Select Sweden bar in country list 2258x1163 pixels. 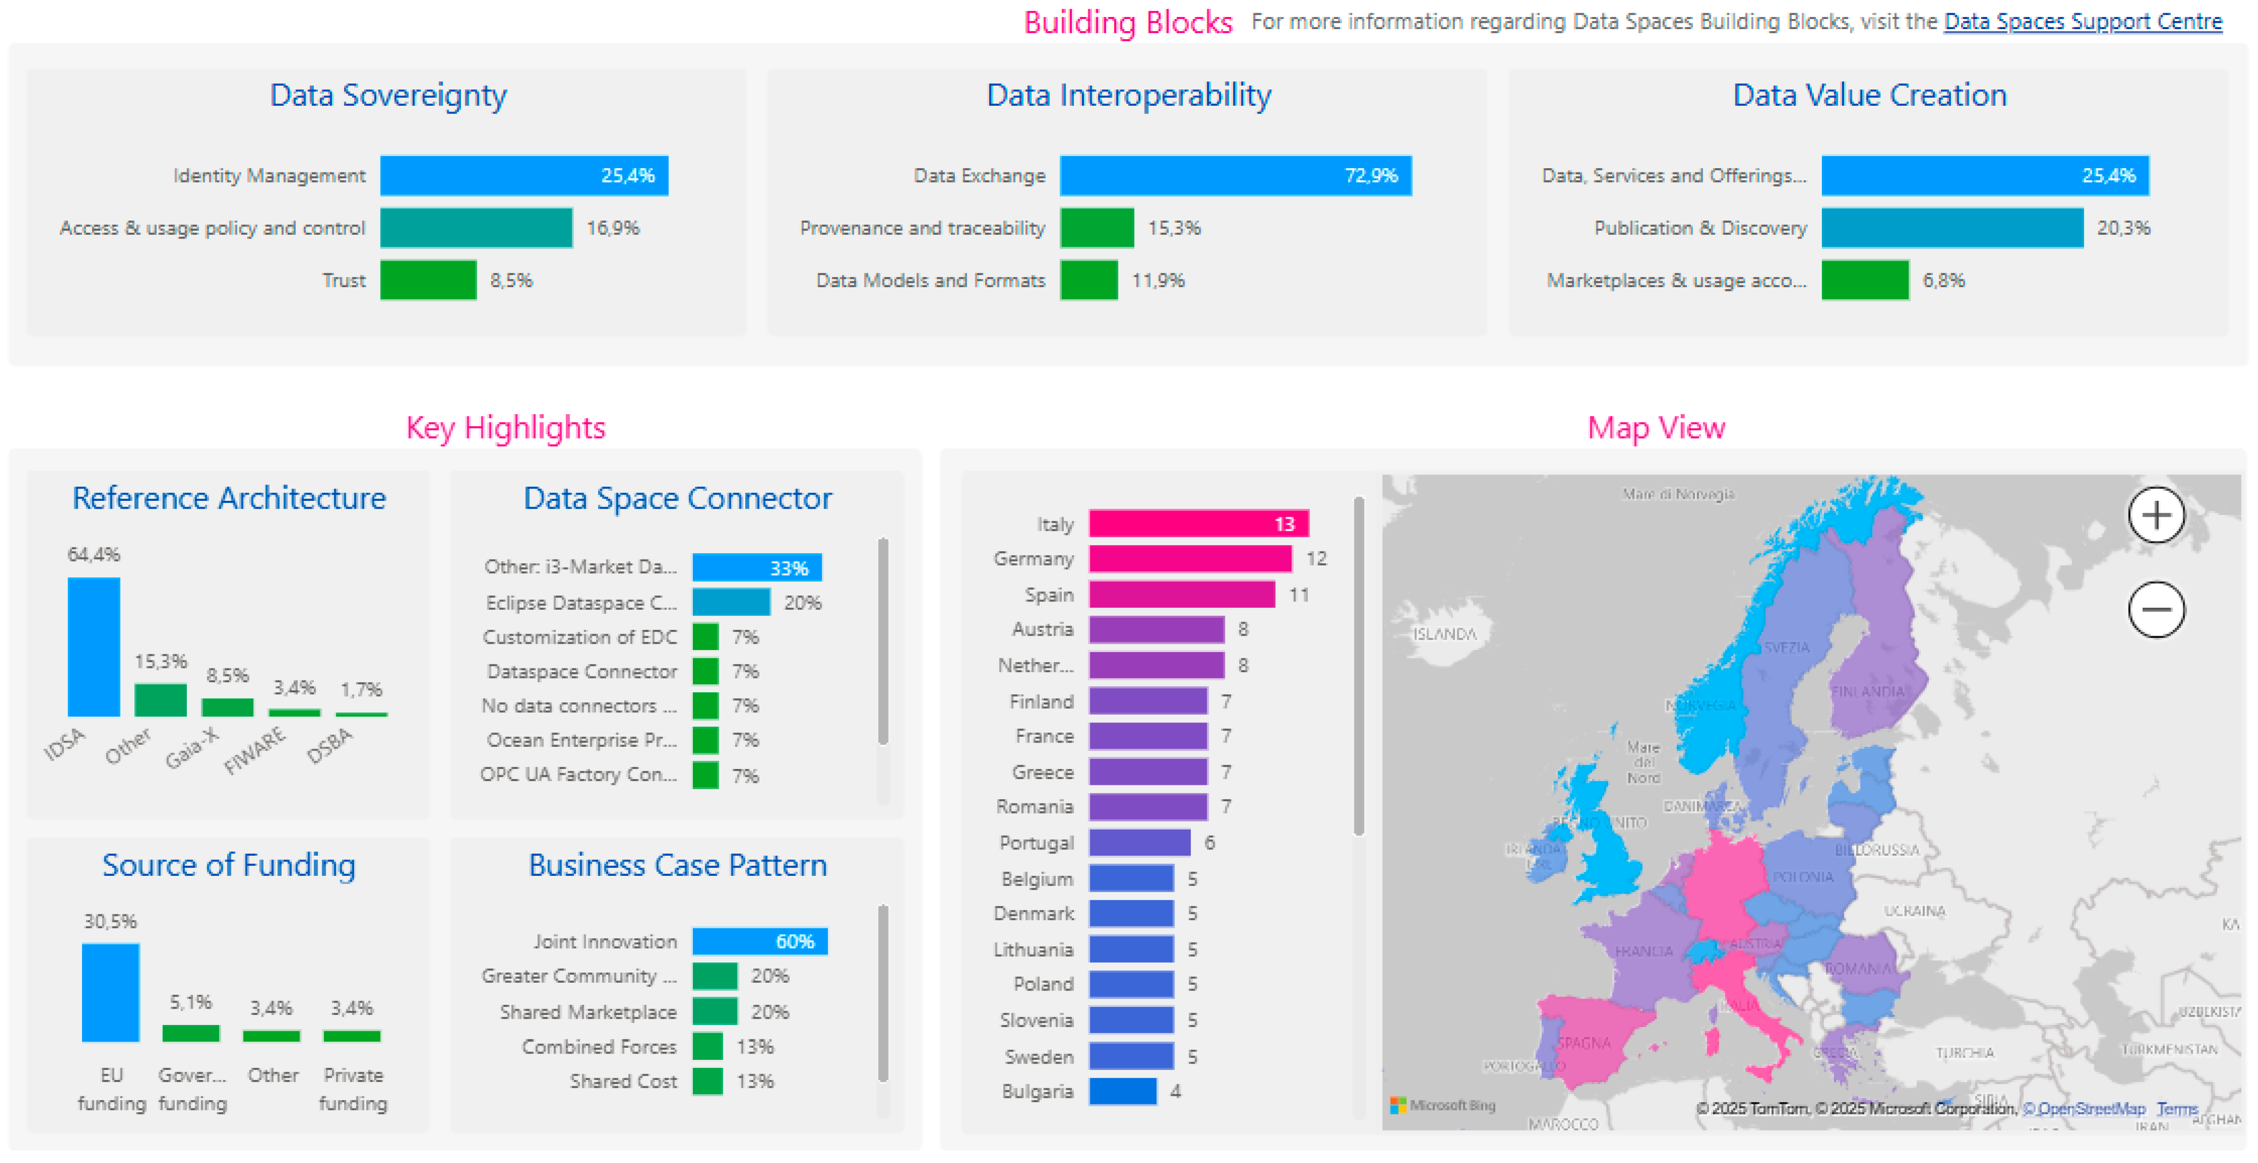pyautogui.click(x=1132, y=1056)
